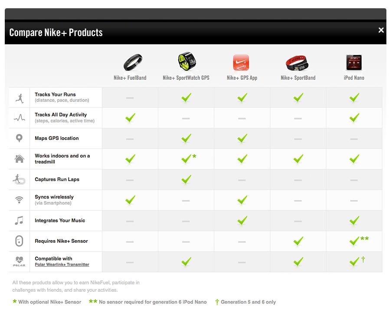Click FuelBand's Tracks All Day Activity checkmark
The width and height of the screenshot is (389, 310).
point(130,118)
